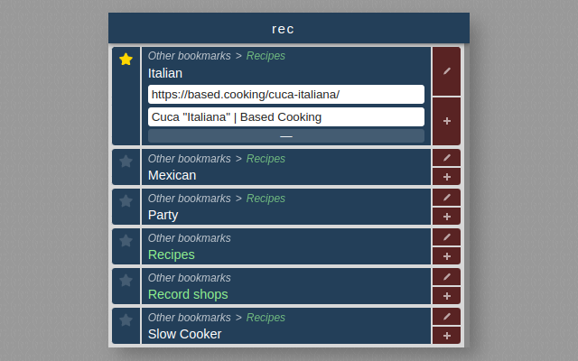The height and width of the screenshot is (361, 578).
Task: Edit the Recipes folder with pencil icon
Action: pos(446,237)
